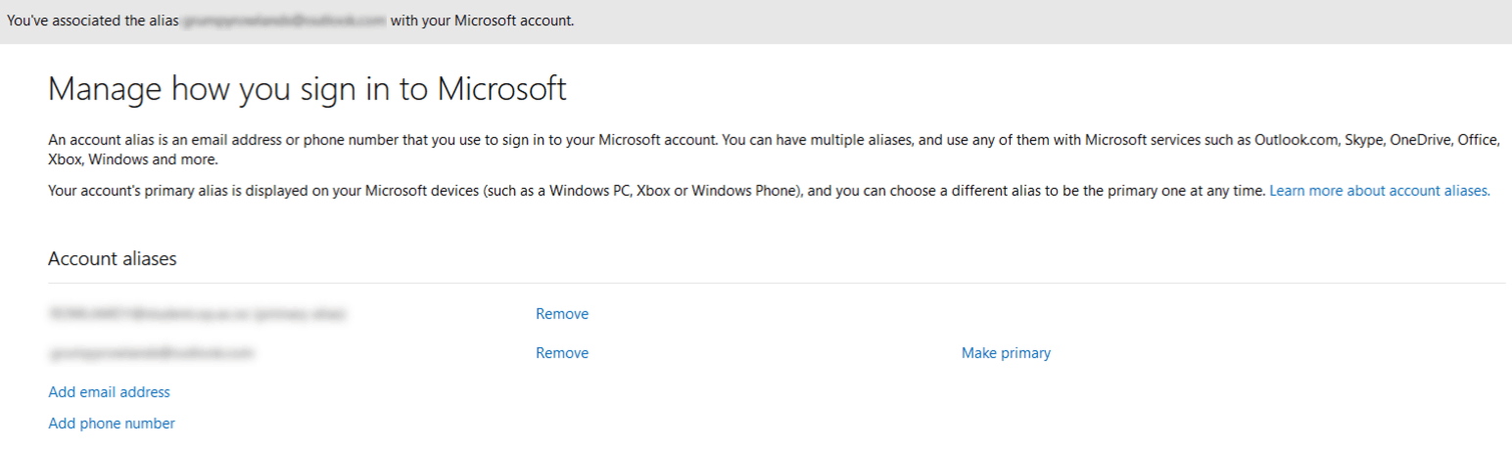Remove the primary alias account

562,314
